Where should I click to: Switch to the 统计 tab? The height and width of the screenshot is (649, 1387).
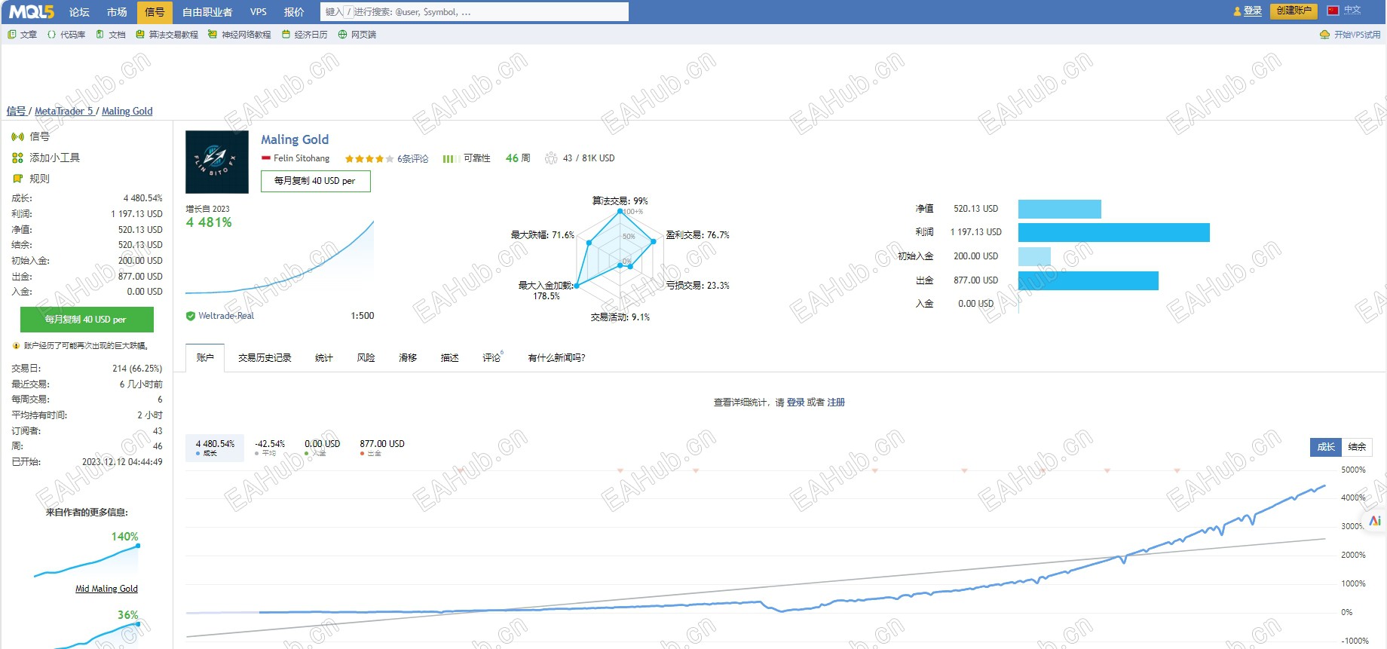click(324, 357)
